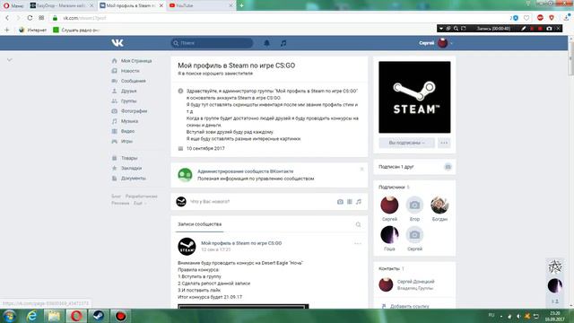Open Игры in sidebar
The width and height of the screenshot is (574, 323).
coord(122,141)
